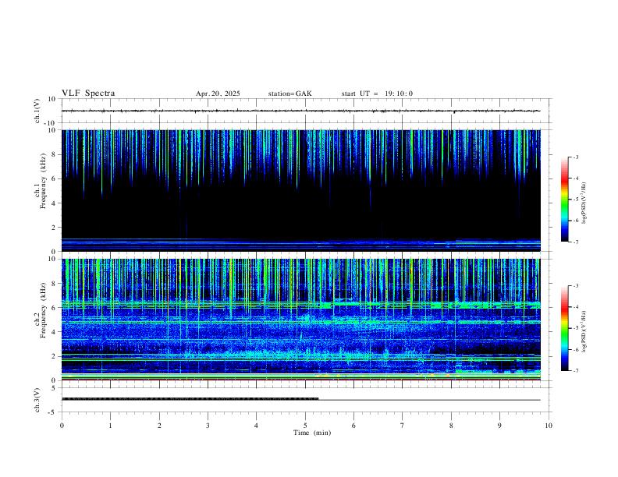Click the time axis tick label "0"
Image resolution: width=618 pixels, height=477 pixels.
point(62,426)
